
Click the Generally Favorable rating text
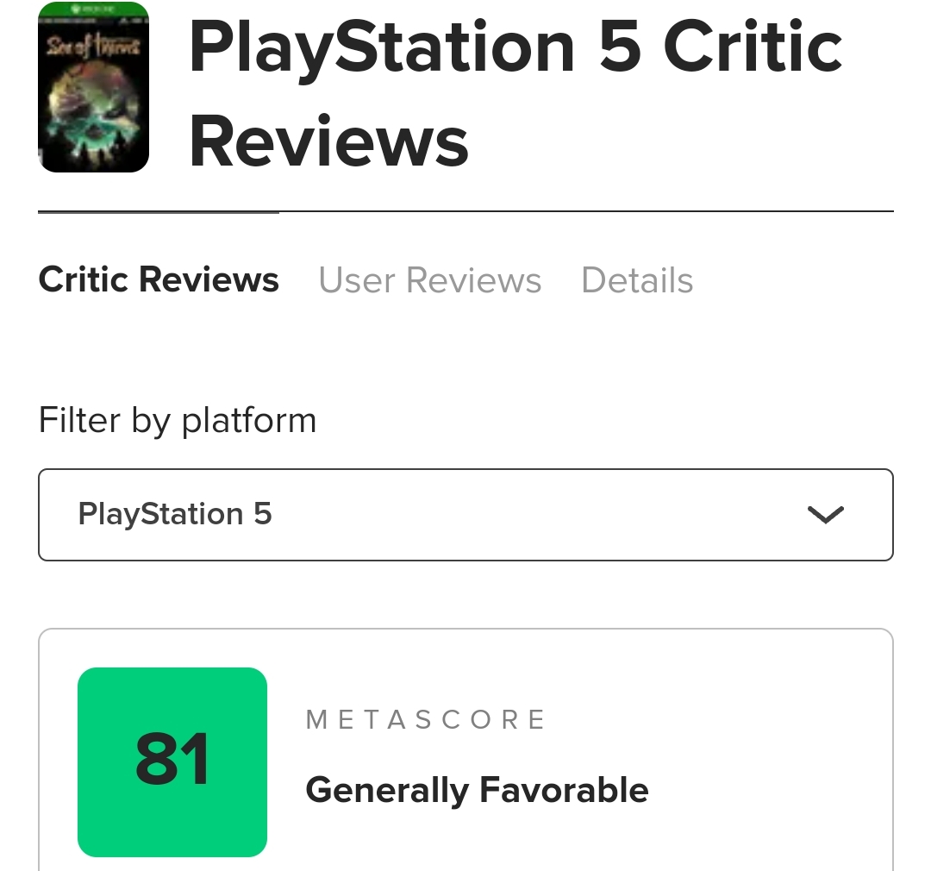click(x=477, y=790)
